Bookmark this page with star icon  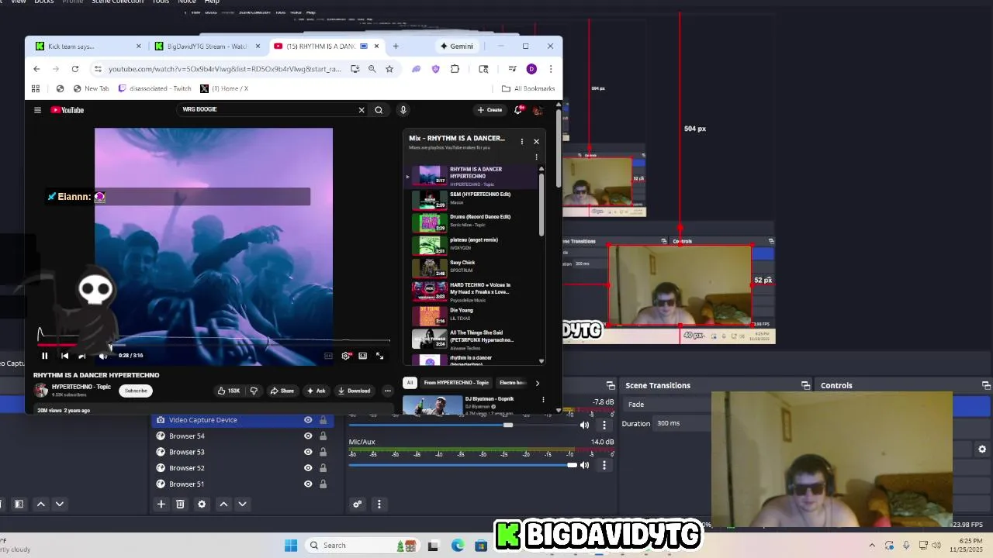tap(389, 69)
